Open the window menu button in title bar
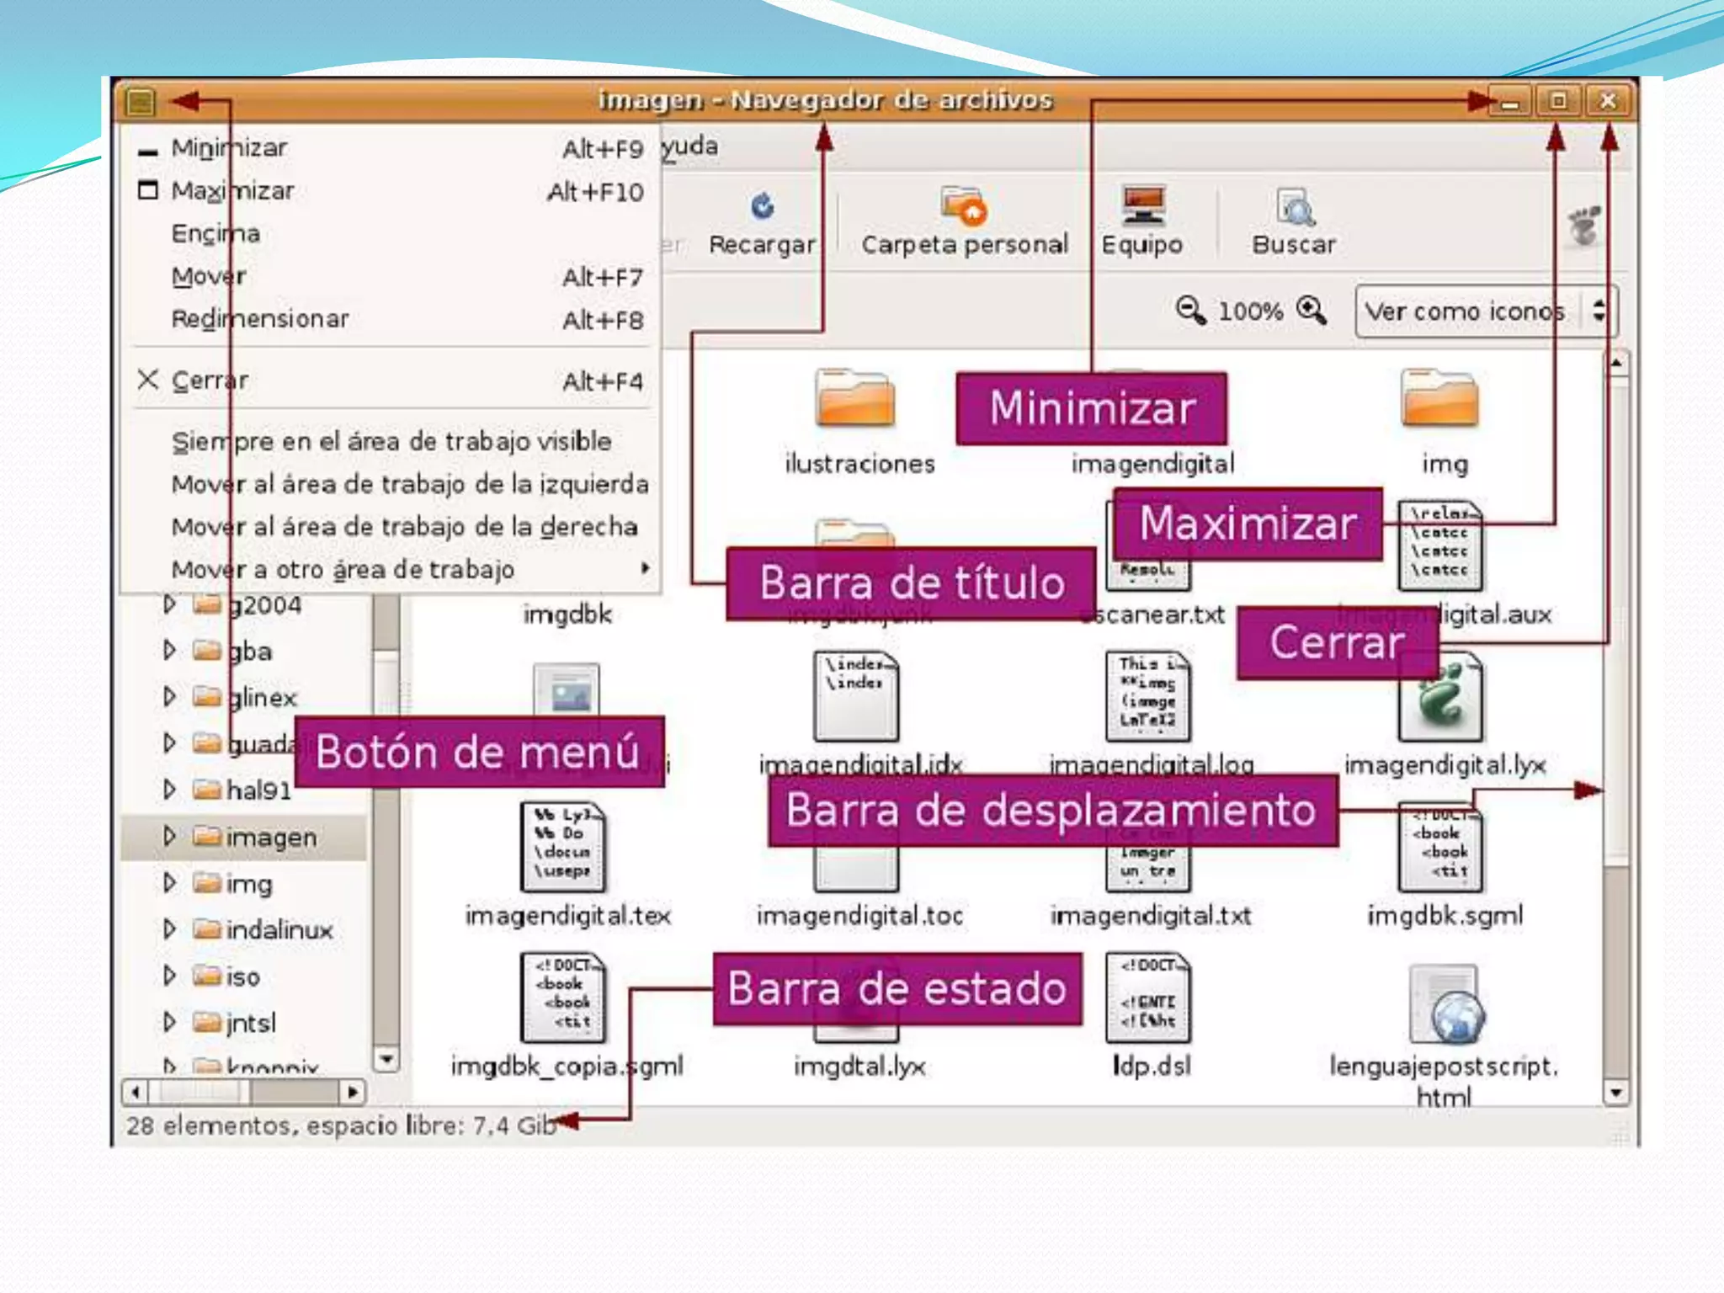Screen dimensions: 1724x1293 pos(141,102)
